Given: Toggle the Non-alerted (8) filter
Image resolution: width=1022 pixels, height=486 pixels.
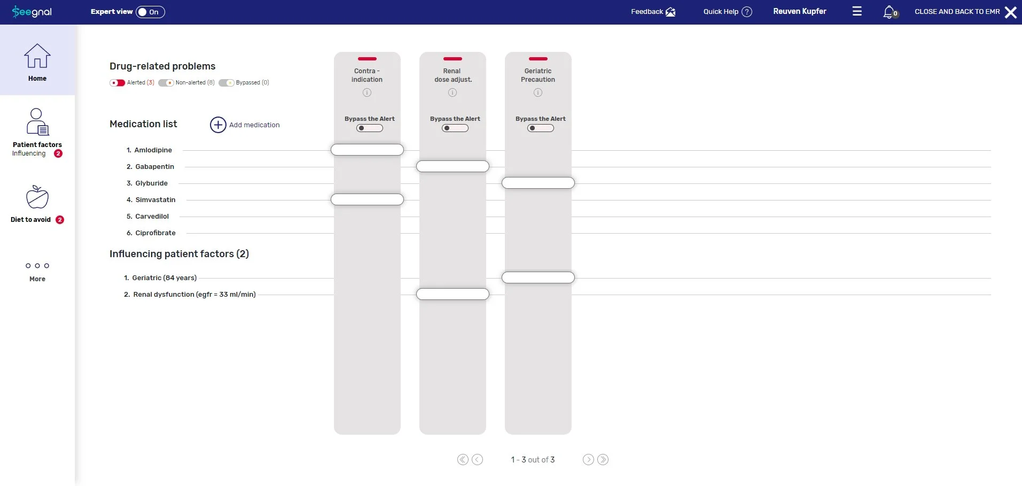Looking at the screenshot, I should click(x=166, y=83).
